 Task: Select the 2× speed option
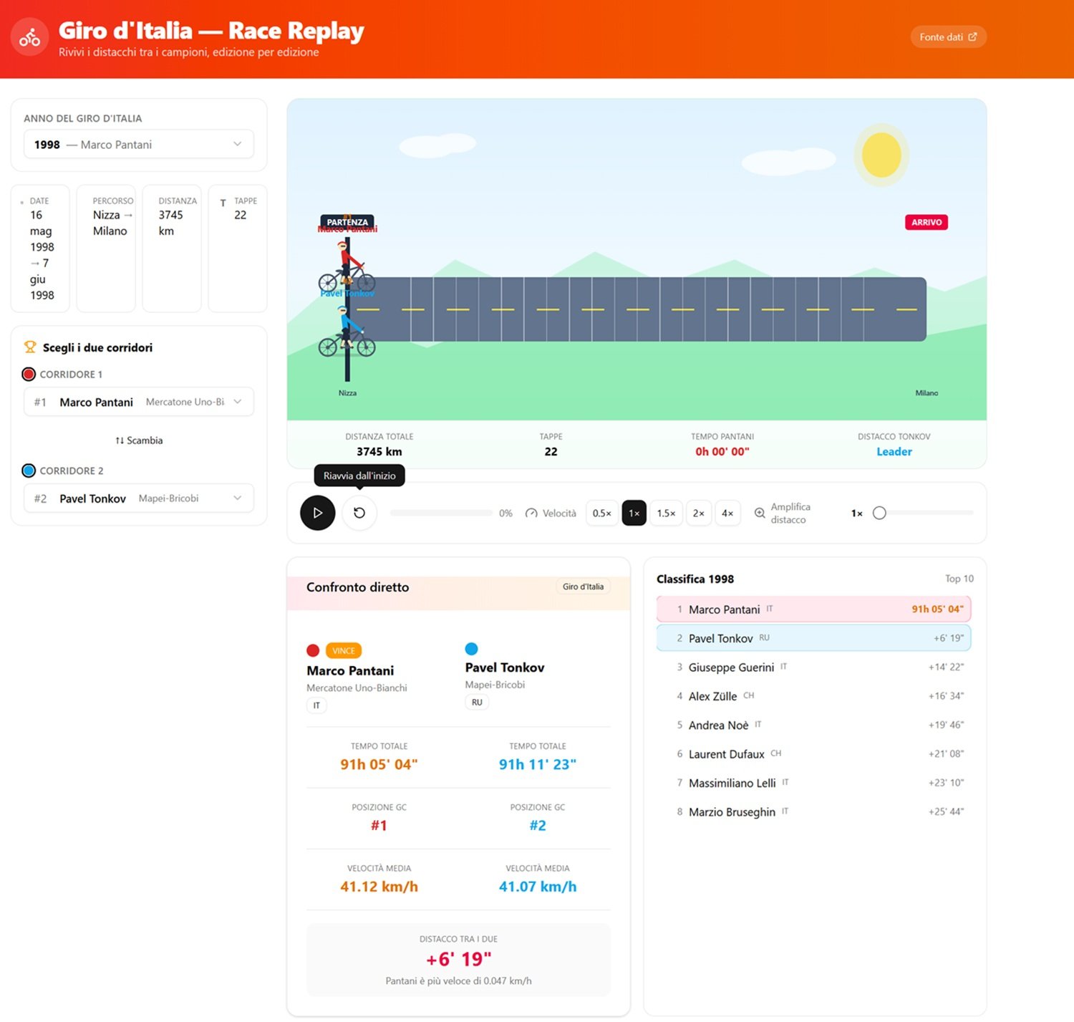(x=699, y=513)
